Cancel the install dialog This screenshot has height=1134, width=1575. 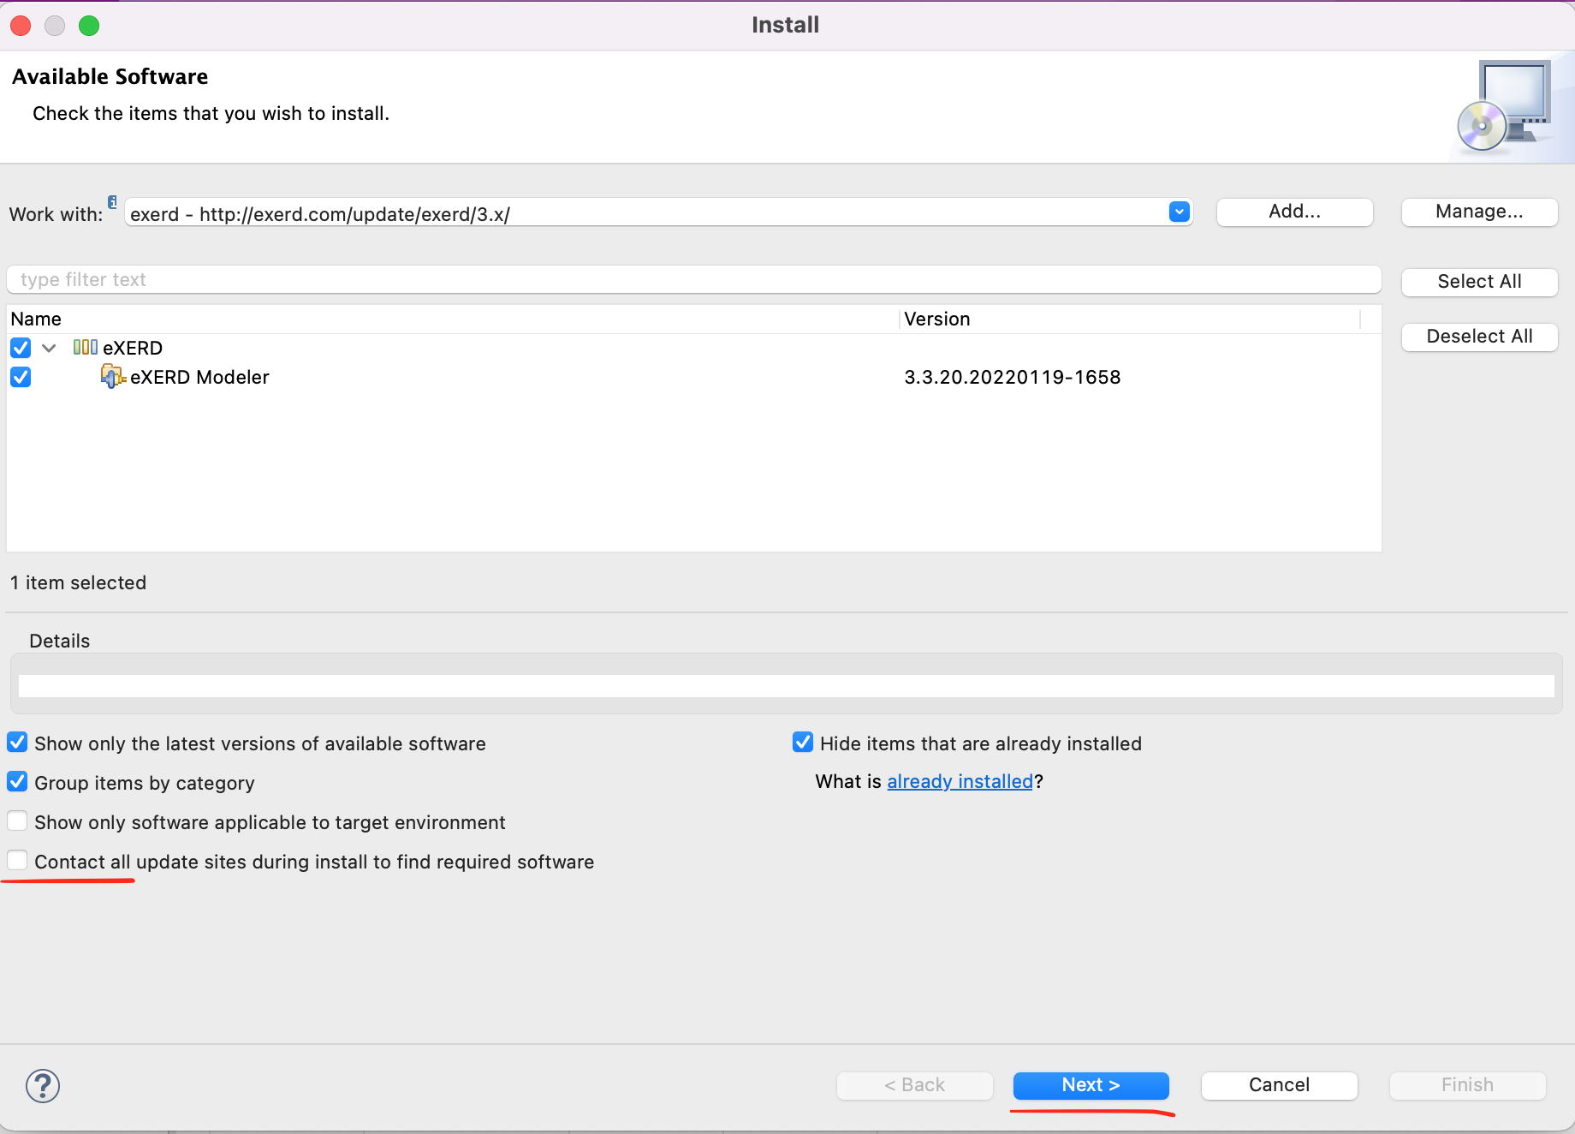[x=1279, y=1085]
